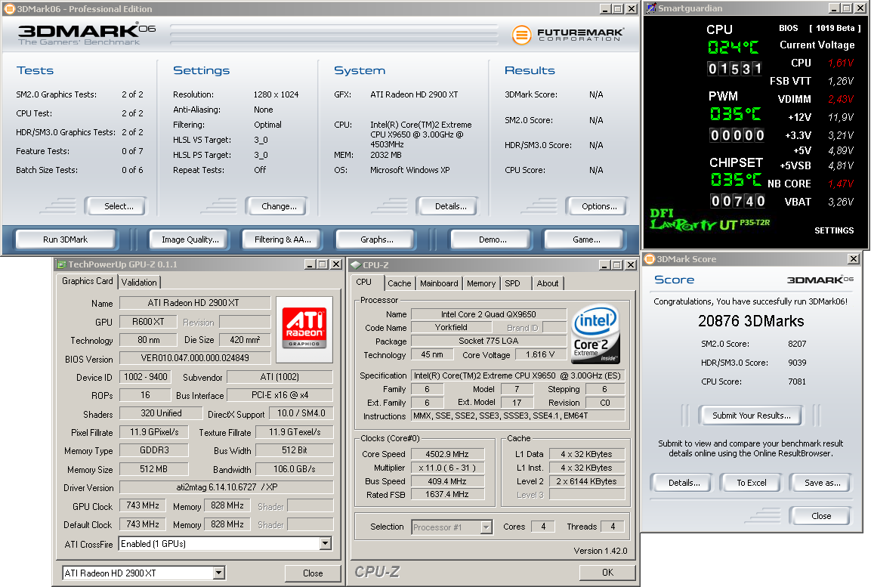Open Image Quality settings
Screen dimensions: 871x587
click(x=190, y=239)
